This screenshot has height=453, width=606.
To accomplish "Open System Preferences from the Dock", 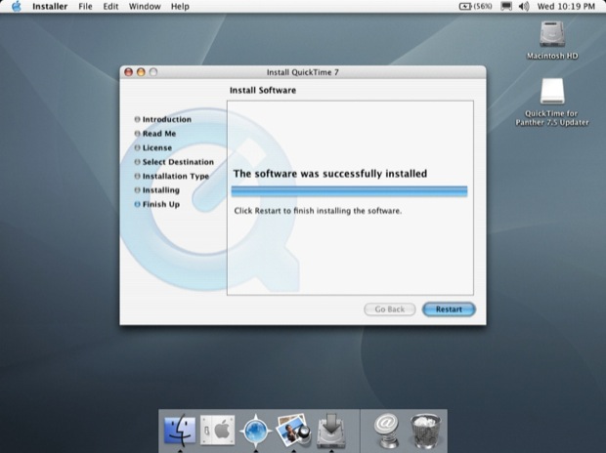I will pyautogui.click(x=218, y=430).
